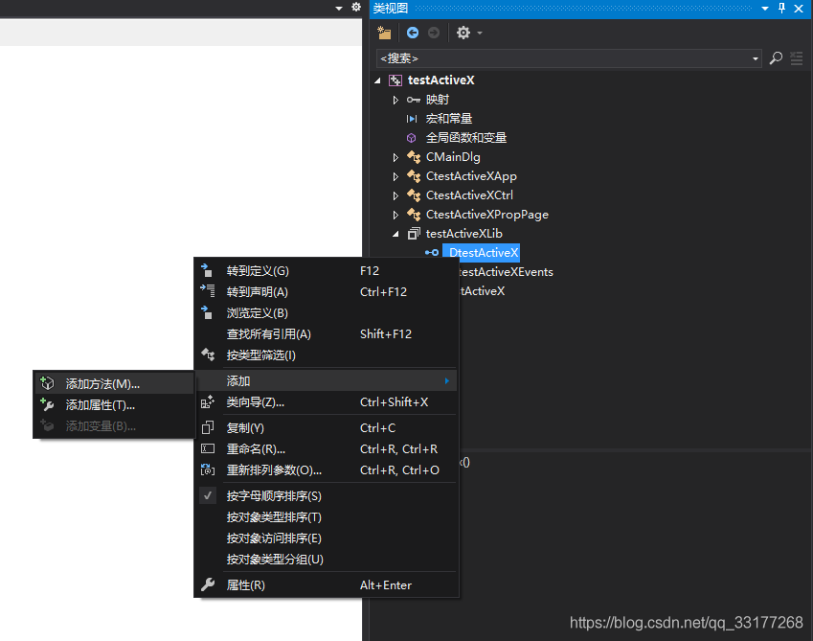
Task: Choose 浏览定义(B) from context menu
Action: (327, 313)
